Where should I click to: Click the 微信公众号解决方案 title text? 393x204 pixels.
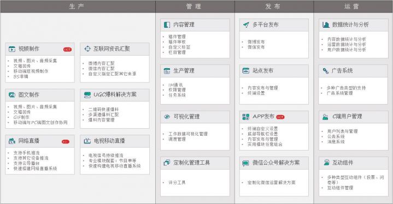tap(276, 163)
